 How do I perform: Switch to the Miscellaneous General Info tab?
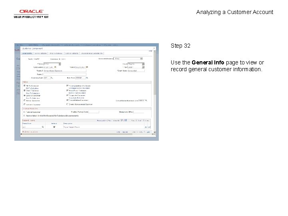pyautogui.click(x=92, y=53)
